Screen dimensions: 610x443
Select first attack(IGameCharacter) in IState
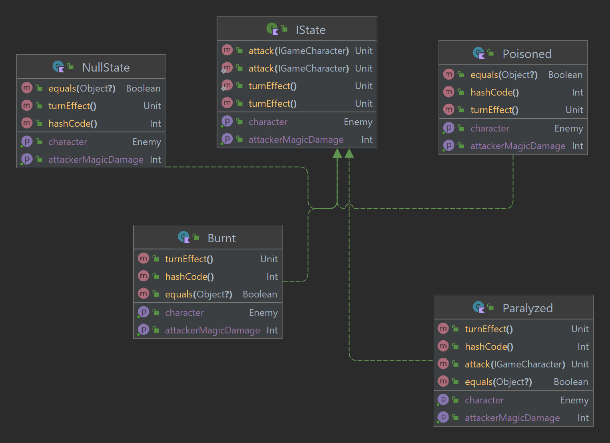tap(299, 51)
